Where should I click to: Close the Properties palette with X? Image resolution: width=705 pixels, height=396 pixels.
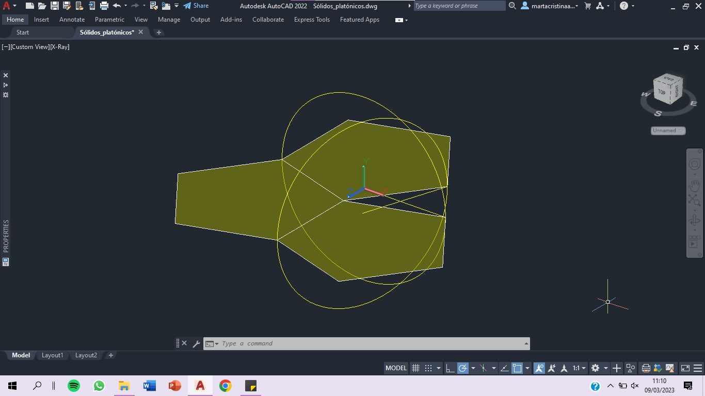pos(6,75)
